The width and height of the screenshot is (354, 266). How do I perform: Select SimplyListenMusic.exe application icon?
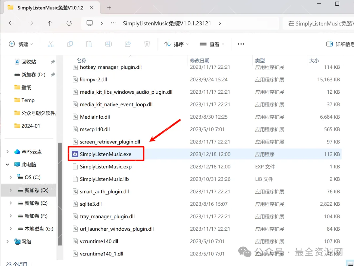(75, 154)
